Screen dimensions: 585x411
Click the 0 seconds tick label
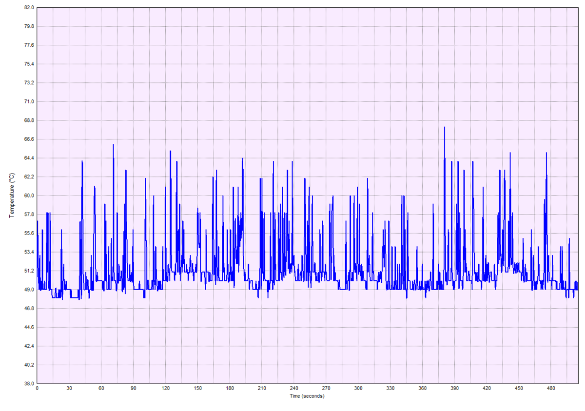point(37,389)
